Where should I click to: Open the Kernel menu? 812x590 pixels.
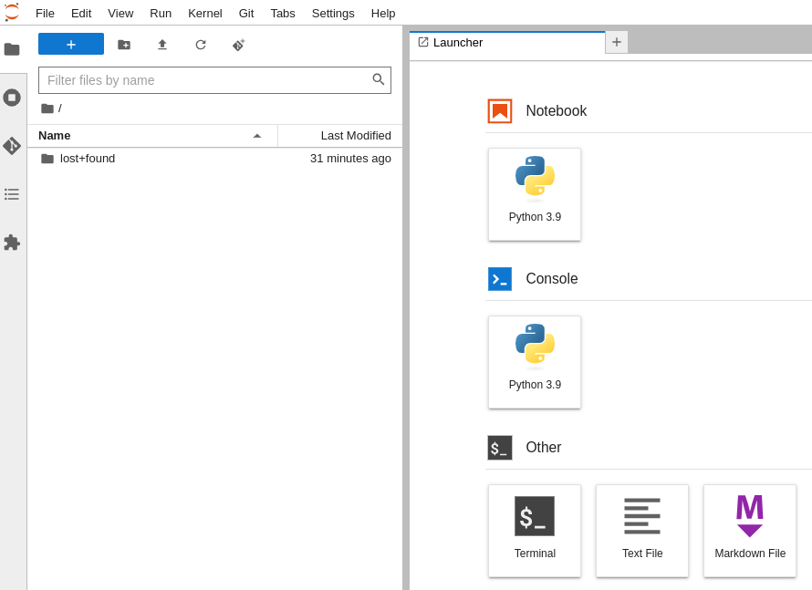pos(205,13)
